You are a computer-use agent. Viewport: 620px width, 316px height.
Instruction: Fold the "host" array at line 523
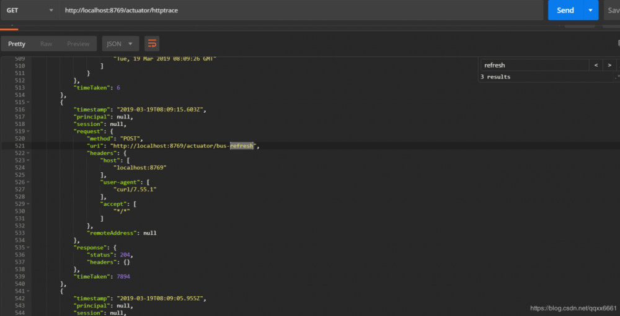click(x=29, y=160)
